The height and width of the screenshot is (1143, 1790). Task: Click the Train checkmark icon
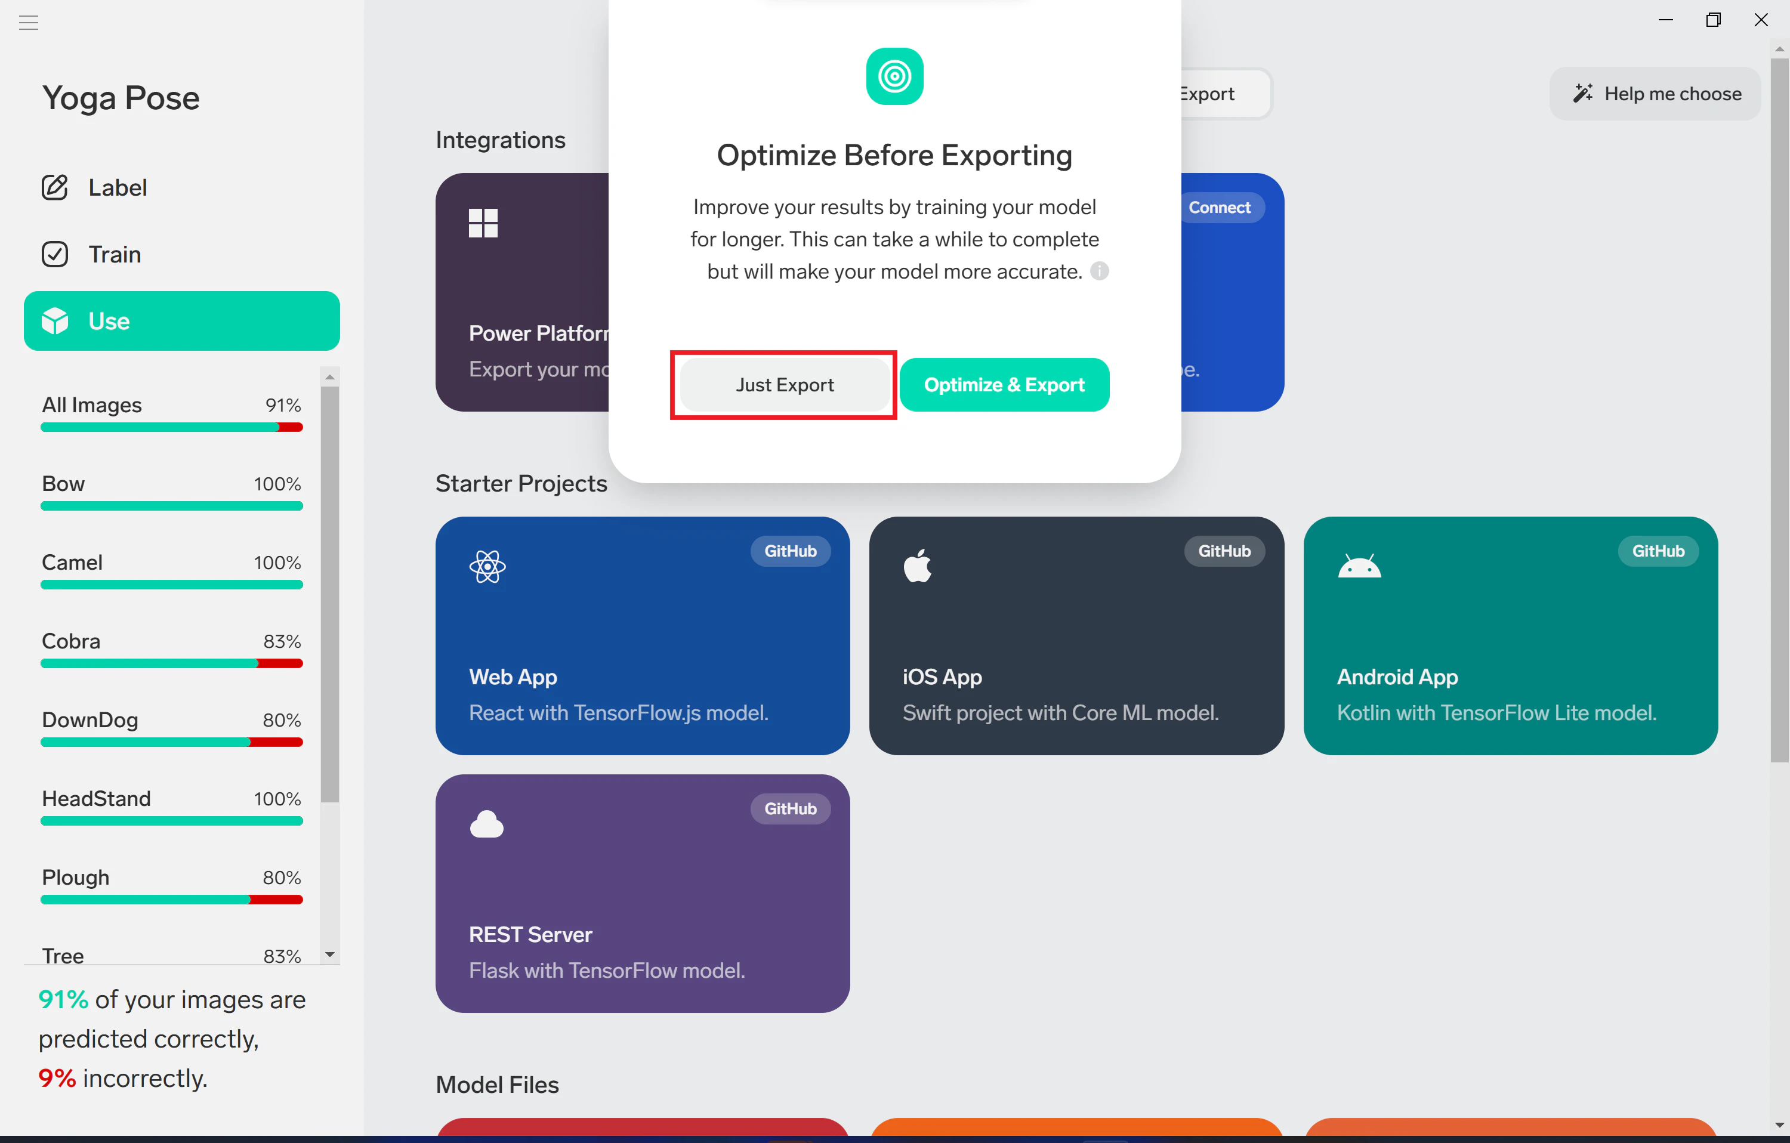tap(55, 254)
